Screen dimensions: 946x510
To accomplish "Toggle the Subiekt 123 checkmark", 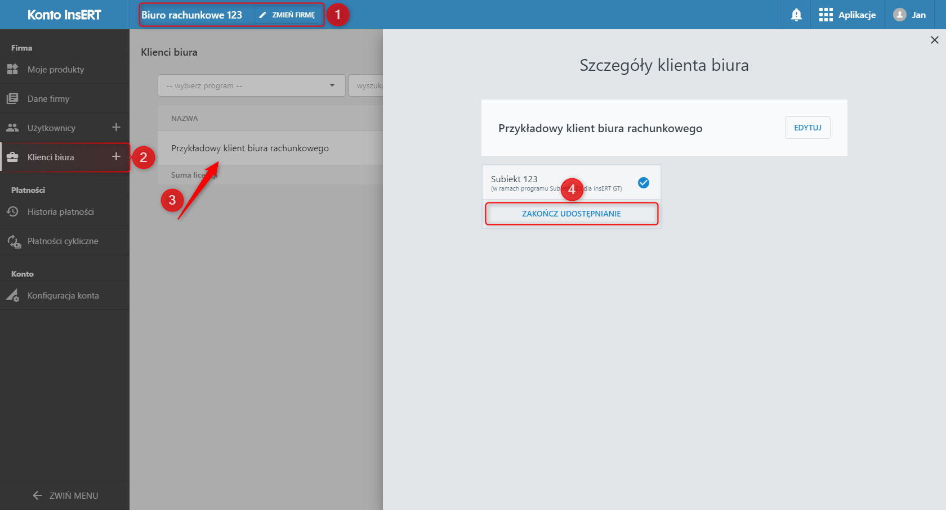I will (x=644, y=183).
